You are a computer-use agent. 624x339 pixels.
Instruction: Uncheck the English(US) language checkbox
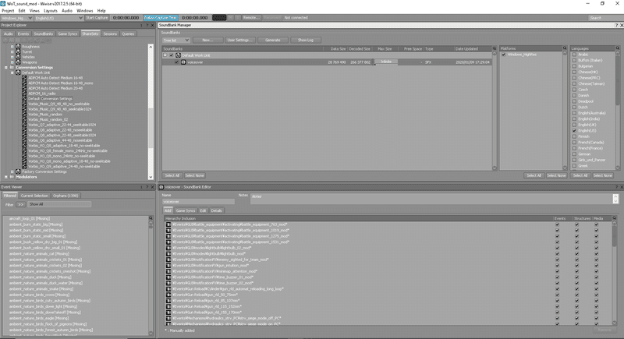point(574,130)
